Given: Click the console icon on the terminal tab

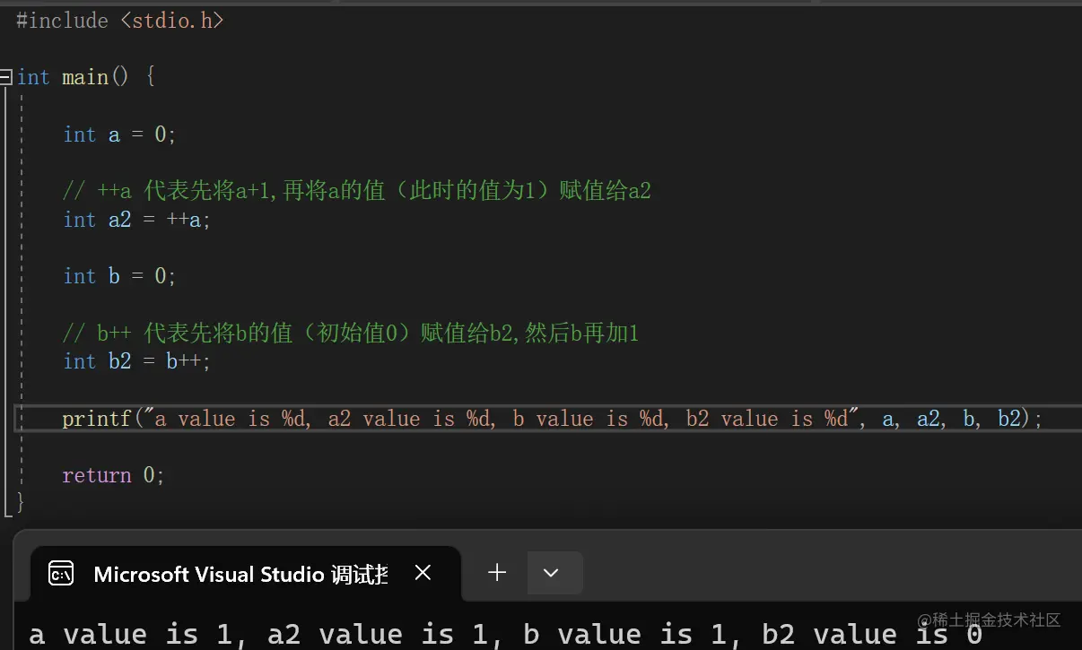Looking at the screenshot, I should point(61,574).
